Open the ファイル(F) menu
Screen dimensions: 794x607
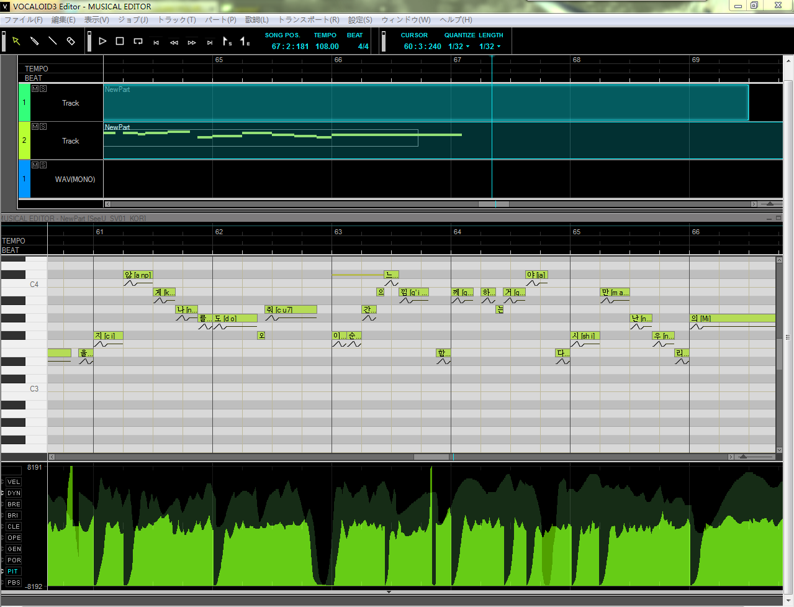coord(24,20)
